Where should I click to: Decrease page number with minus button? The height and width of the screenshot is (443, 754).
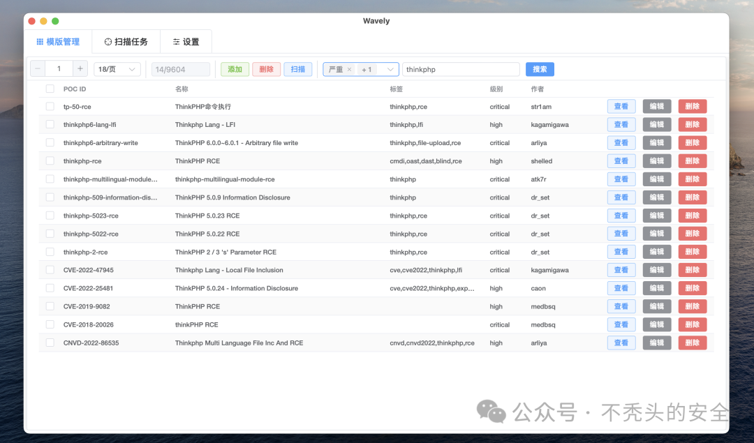click(38, 68)
